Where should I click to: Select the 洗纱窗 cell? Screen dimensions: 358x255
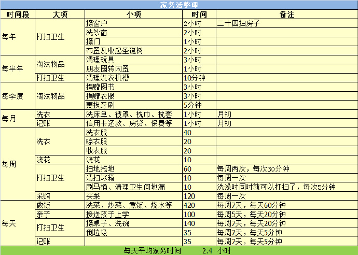click(x=133, y=32)
